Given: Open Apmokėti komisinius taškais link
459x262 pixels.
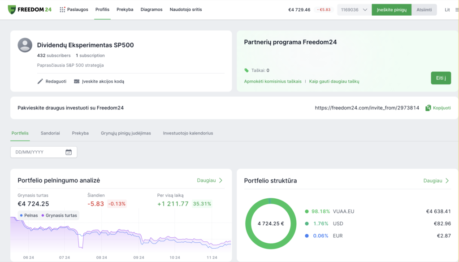Looking at the screenshot, I should (x=273, y=81).
